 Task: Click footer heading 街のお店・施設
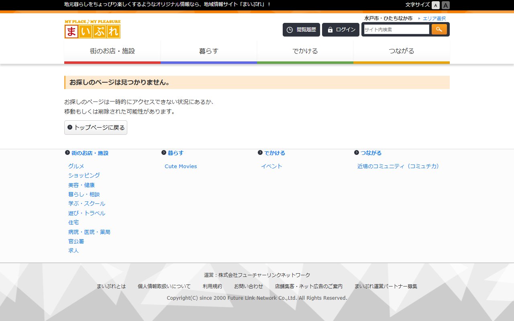click(90, 153)
